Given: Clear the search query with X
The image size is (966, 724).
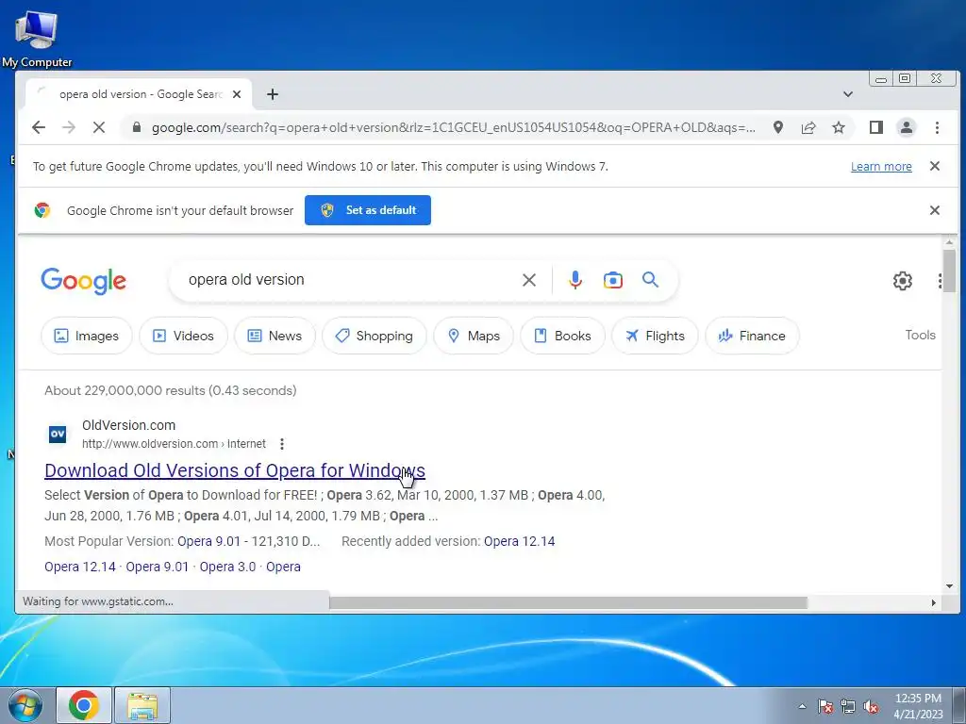Looking at the screenshot, I should pos(529,280).
